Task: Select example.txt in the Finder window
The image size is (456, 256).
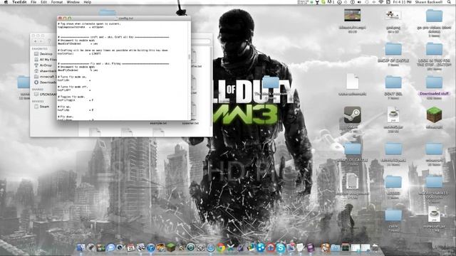Action: click(158, 123)
